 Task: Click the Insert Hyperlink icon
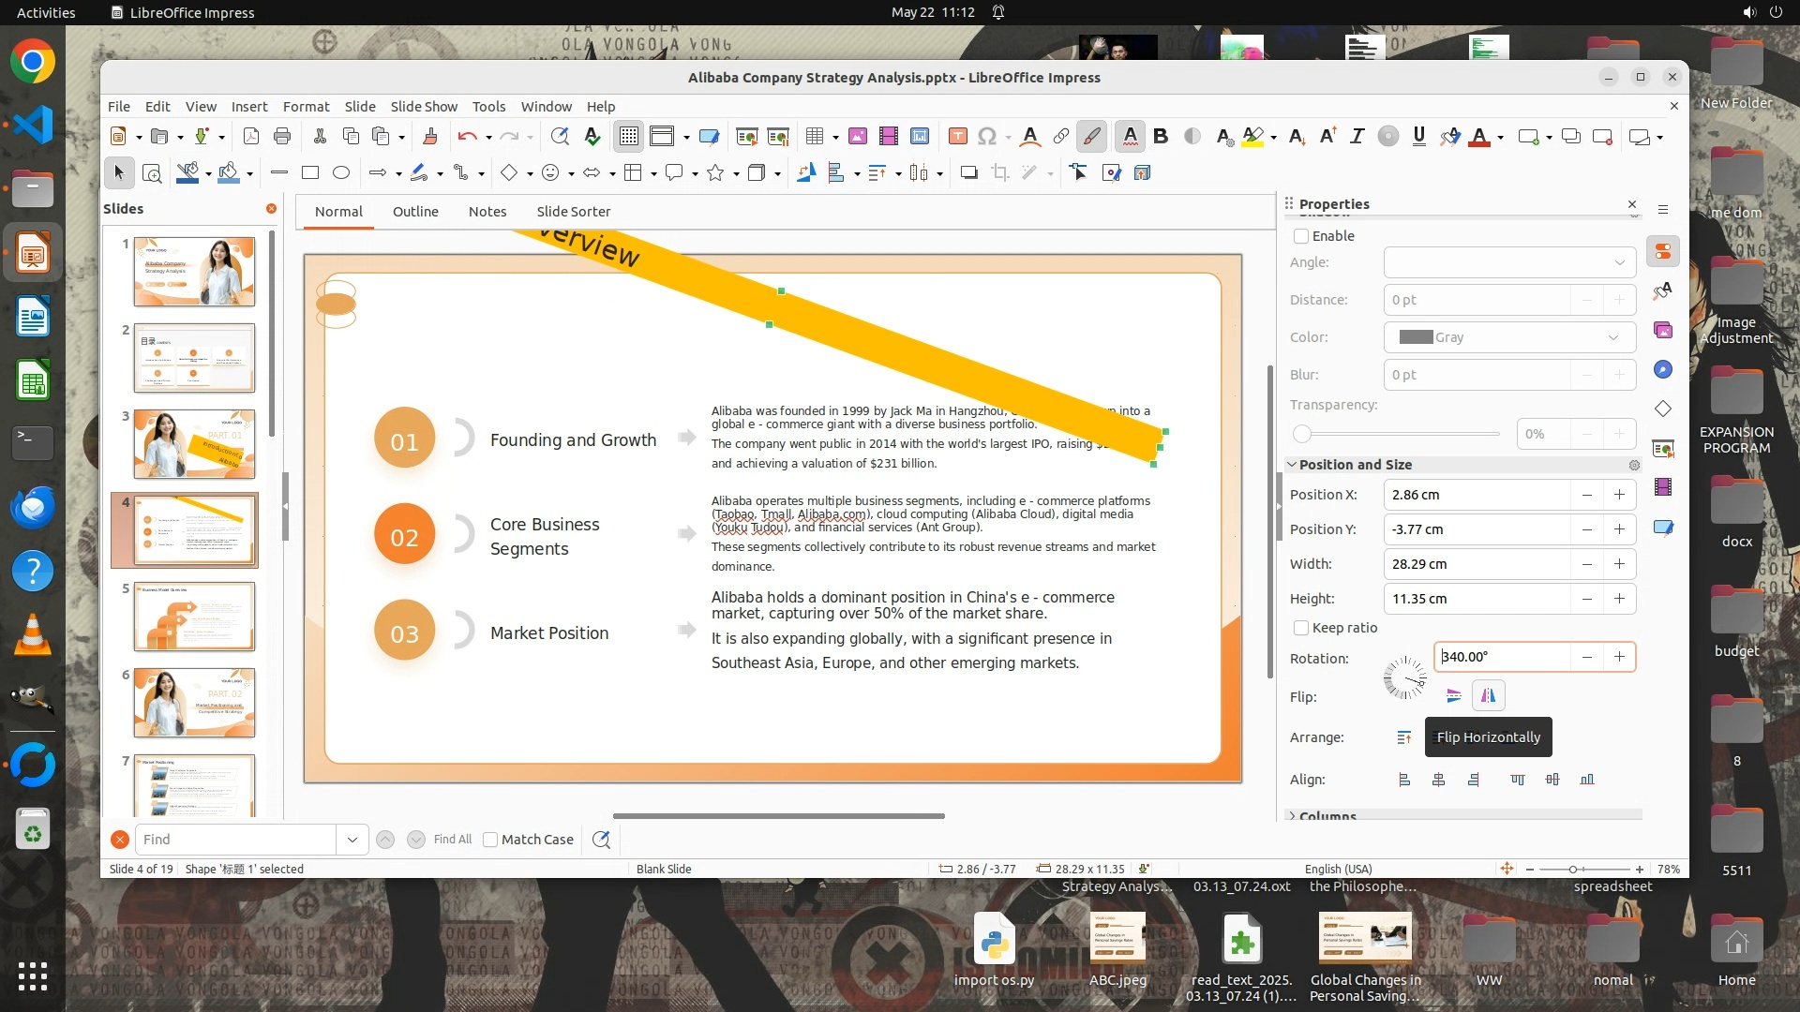[x=1060, y=137]
